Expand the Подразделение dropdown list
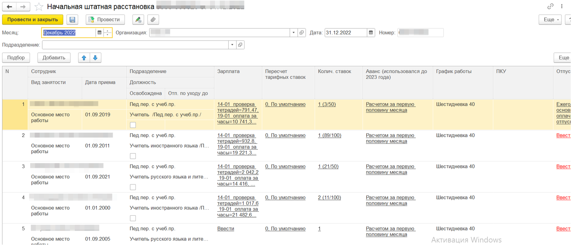 232,45
